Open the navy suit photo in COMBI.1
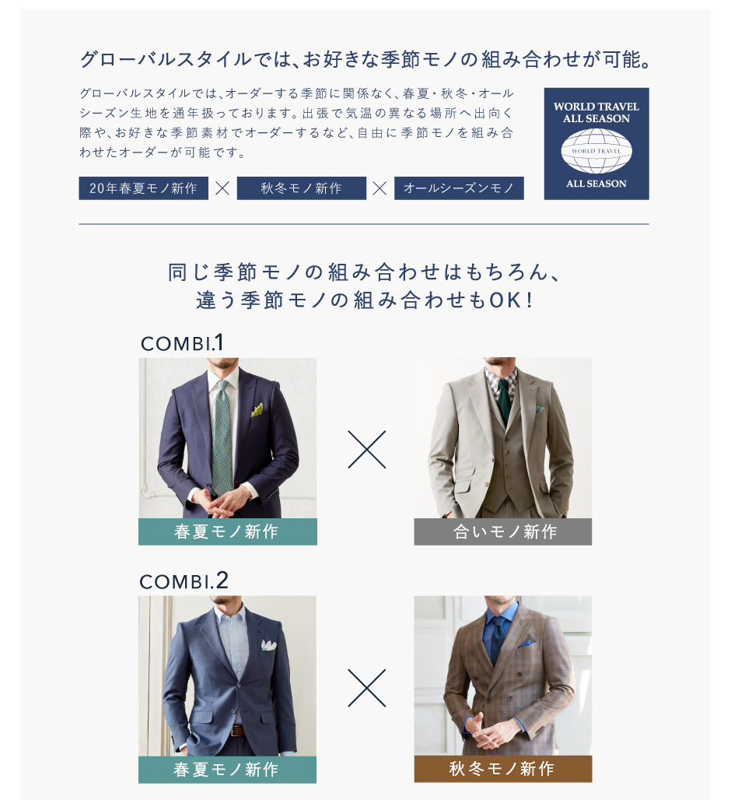This screenshot has height=800, width=731. tap(228, 438)
